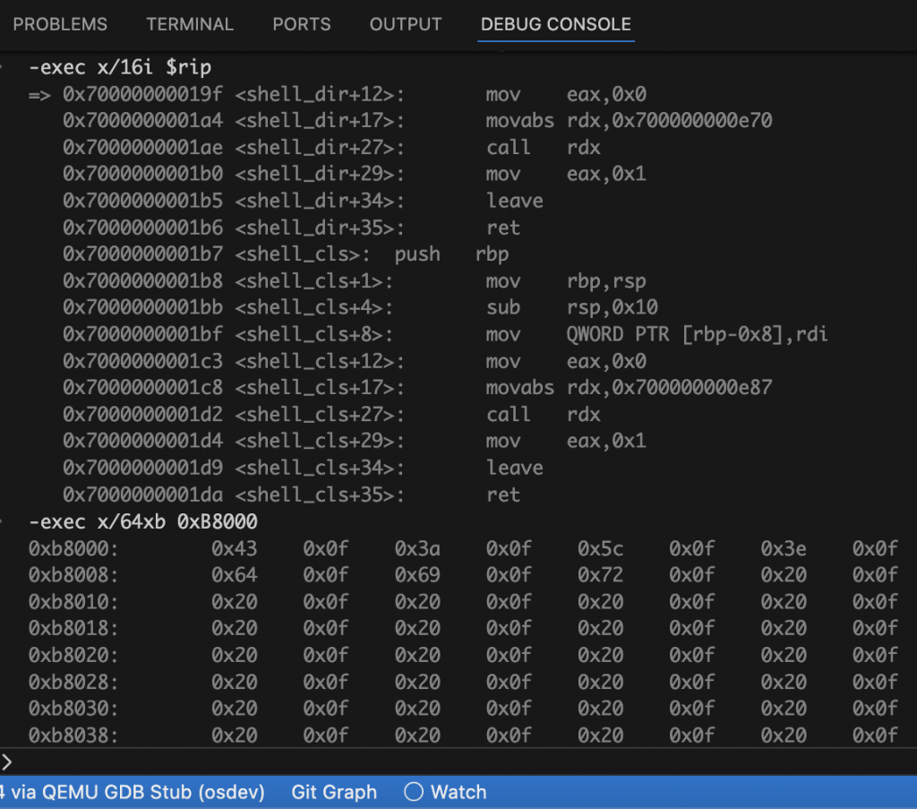The width and height of the screenshot is (917, 809).
Task: Click the Watch circle icon in status bar
Action: tap(414, 792)
